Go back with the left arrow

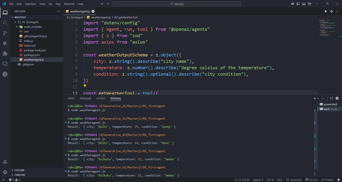[x=102, y=4]
